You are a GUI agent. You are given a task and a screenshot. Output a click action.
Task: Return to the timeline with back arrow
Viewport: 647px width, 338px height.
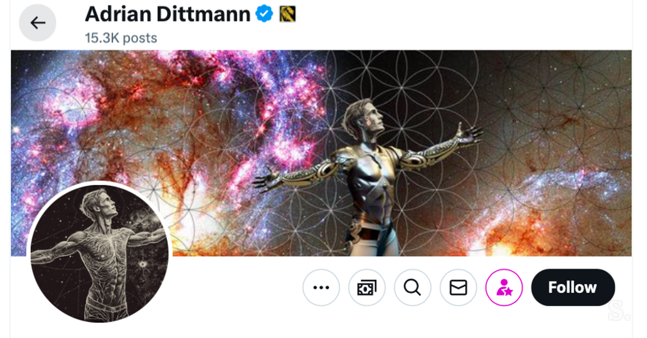tap(37, 23)
